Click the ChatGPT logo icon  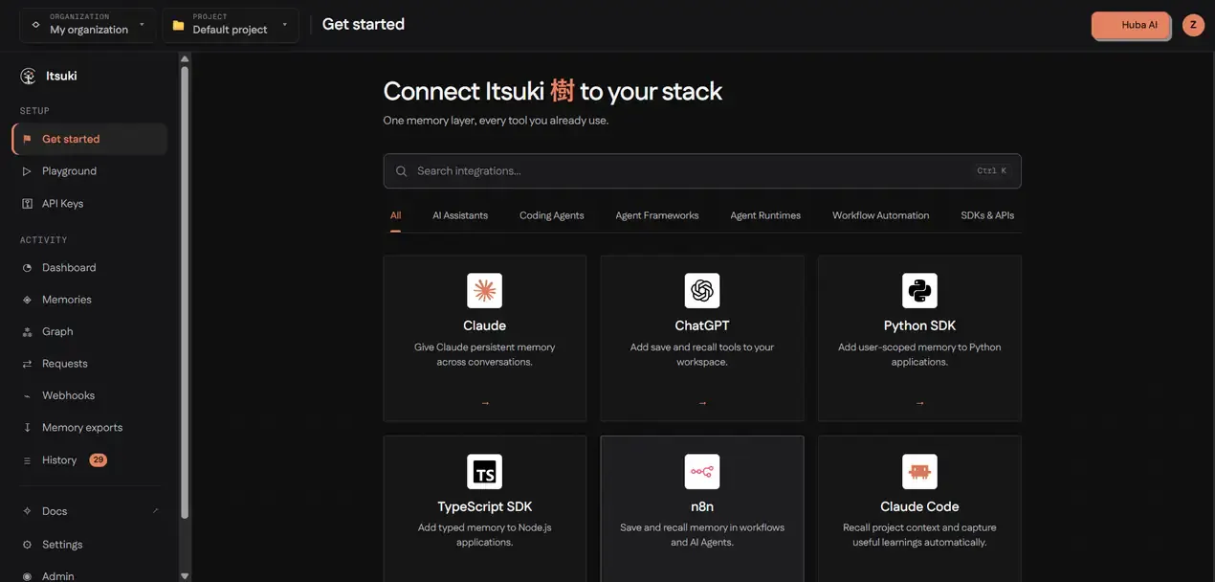click(x=702, y=290)
